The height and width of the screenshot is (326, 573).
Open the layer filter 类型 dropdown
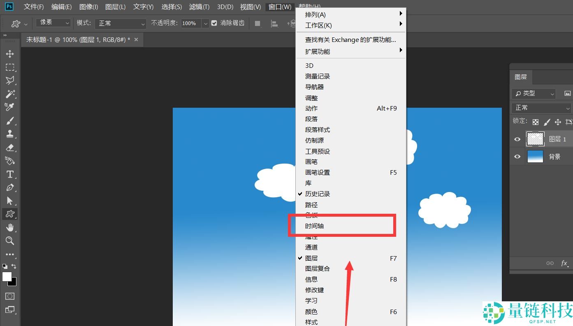[534, 94]
